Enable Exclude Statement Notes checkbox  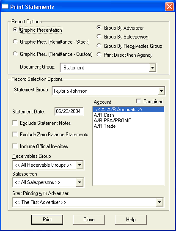(15, 123)
